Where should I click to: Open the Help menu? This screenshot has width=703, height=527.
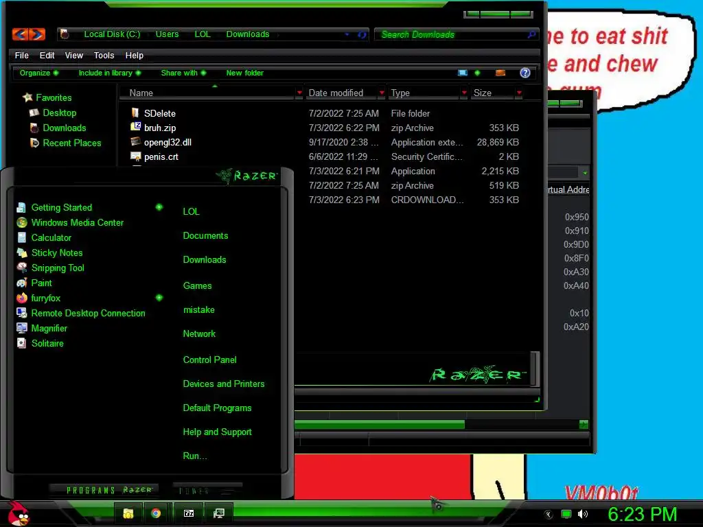134,55
